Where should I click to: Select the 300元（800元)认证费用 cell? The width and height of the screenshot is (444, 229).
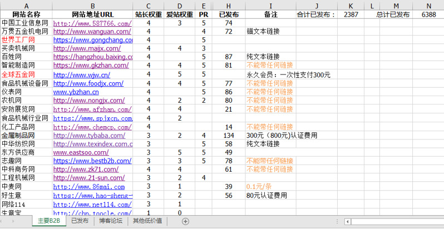(x=282, y=136)
